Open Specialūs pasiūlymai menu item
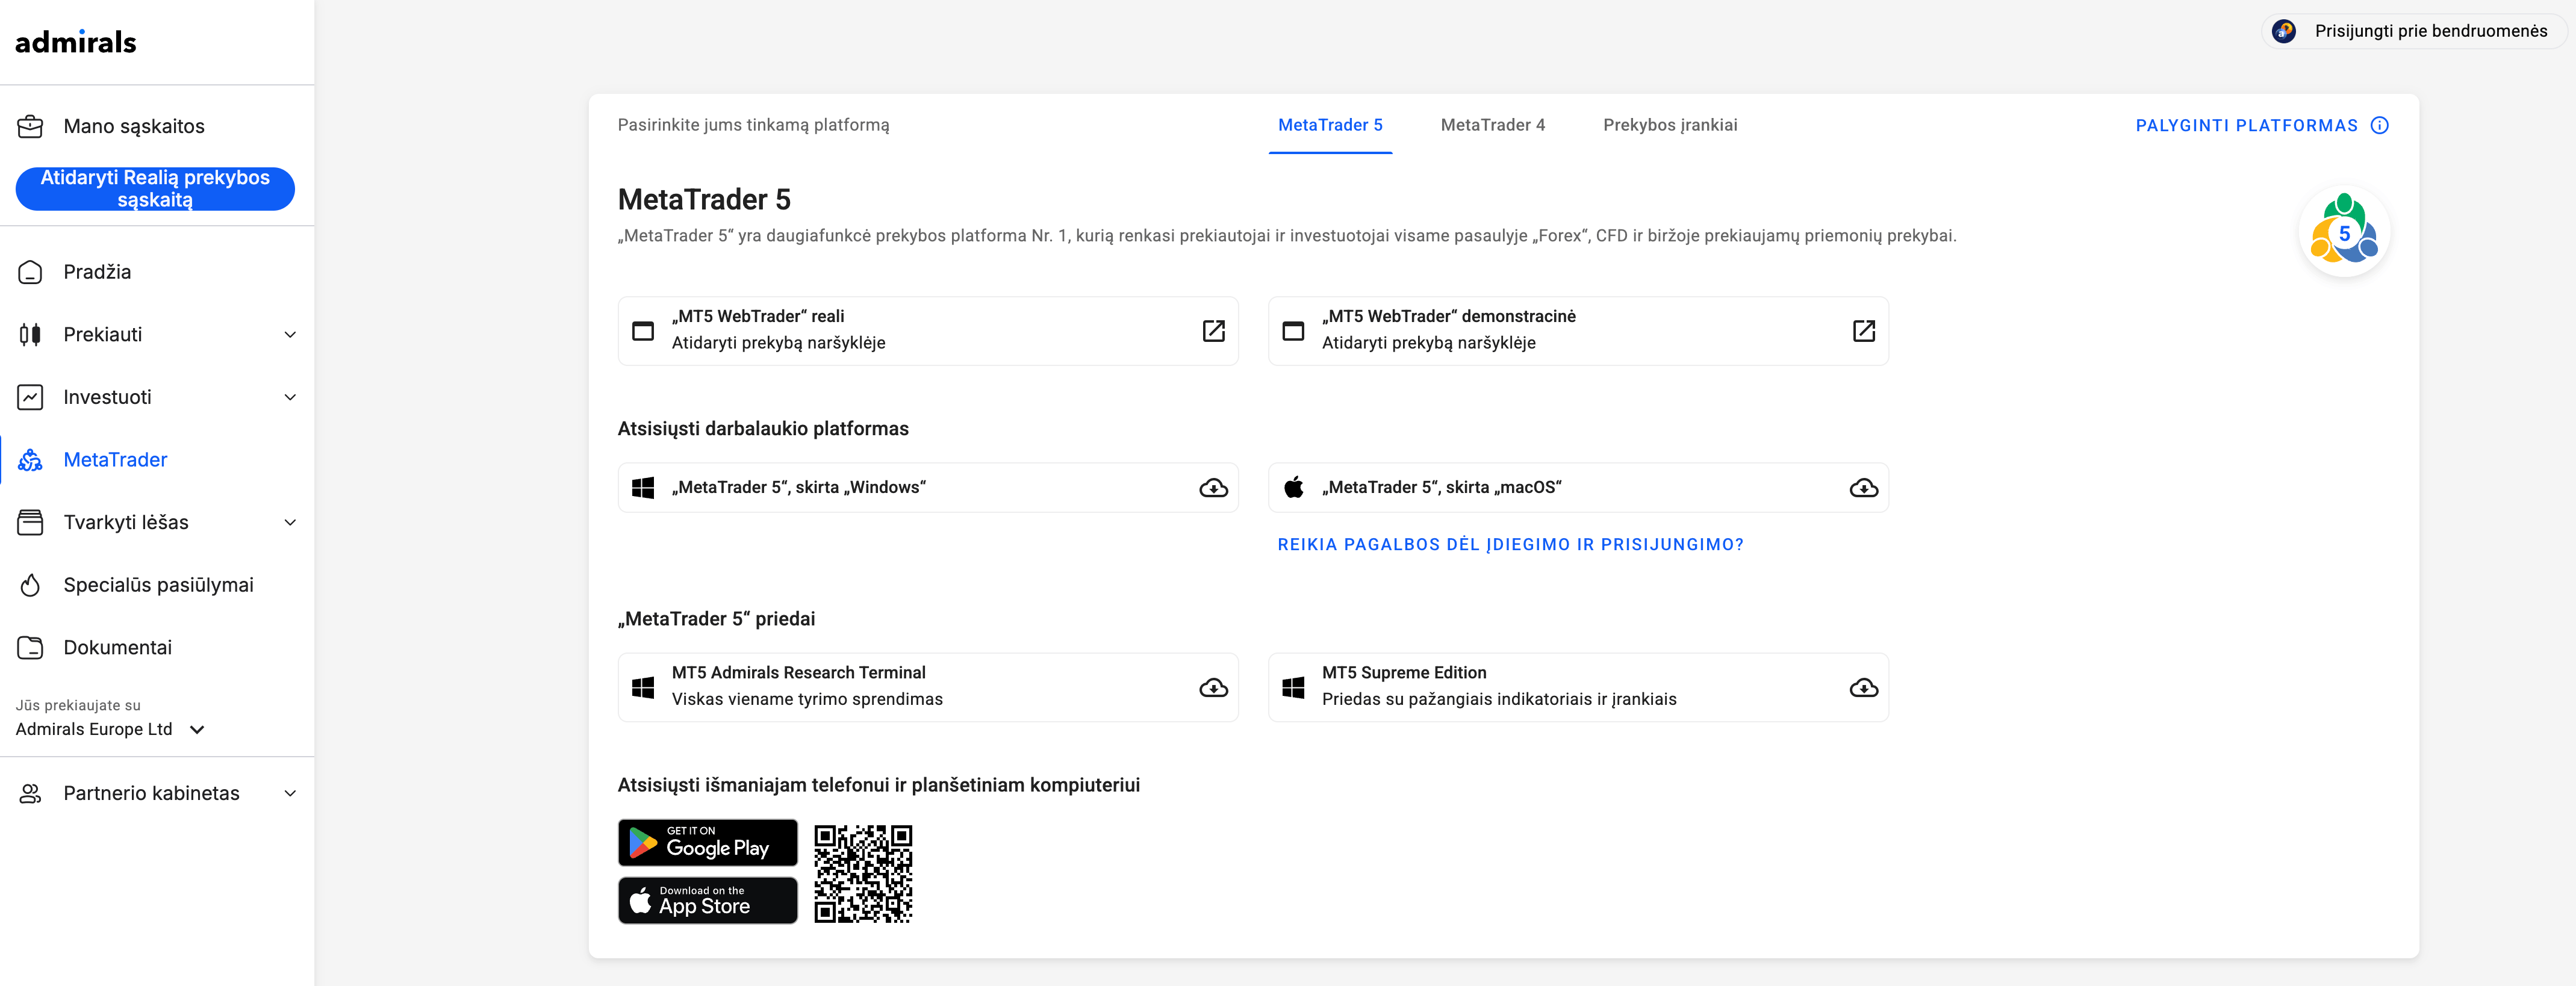This screenshot has width=2576, height=986. click(x=157, y=585)
